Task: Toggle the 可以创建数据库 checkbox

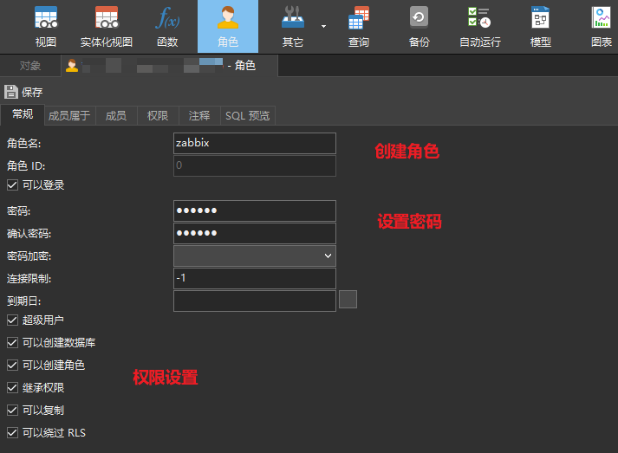Action: tap(13, 342)
